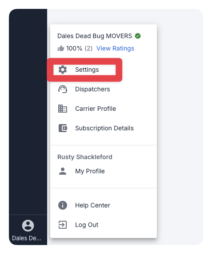This screenshot has height=254, width=212.
Task: Click the account avatar in the sidebar
Action: 28,226
